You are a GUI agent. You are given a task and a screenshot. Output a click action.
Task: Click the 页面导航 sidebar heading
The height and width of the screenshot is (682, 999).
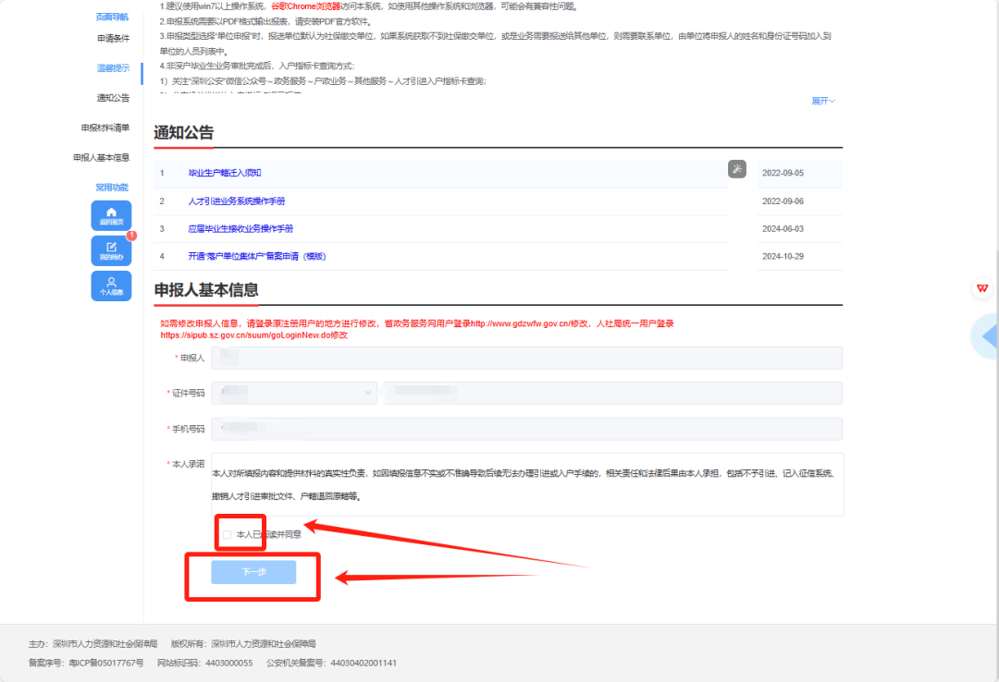point(112,17)
